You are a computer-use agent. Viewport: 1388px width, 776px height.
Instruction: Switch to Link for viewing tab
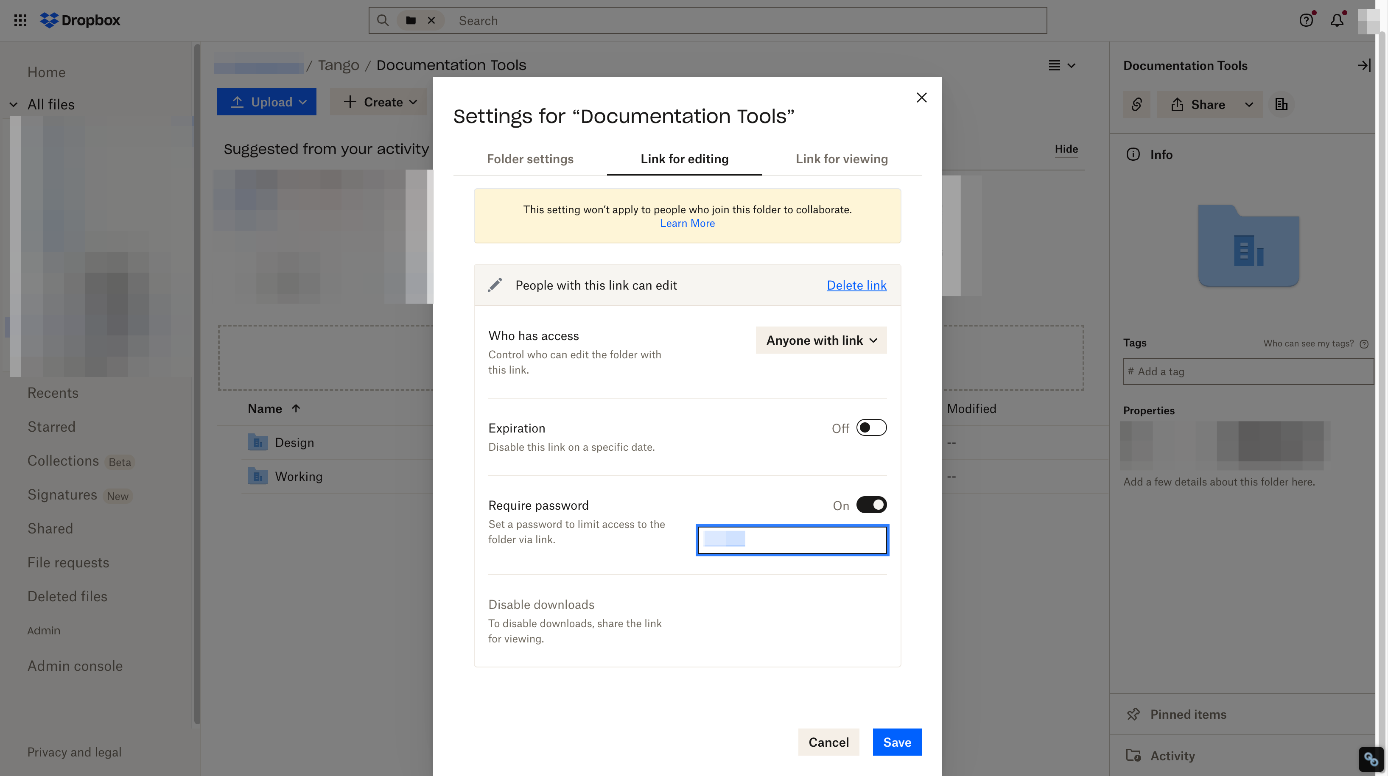click(842, 159)
